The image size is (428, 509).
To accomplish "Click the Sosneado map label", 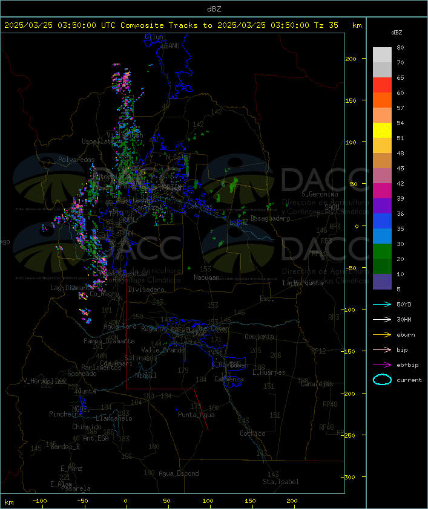I will point(82,374).
